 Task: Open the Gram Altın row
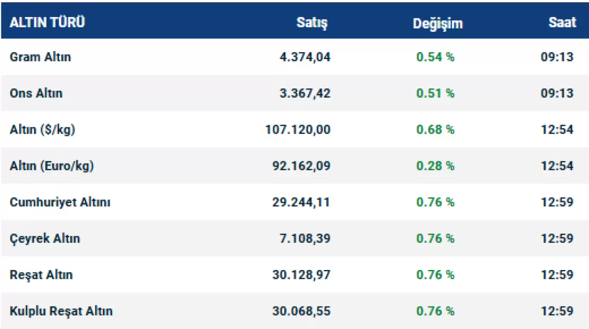(40, 57)
